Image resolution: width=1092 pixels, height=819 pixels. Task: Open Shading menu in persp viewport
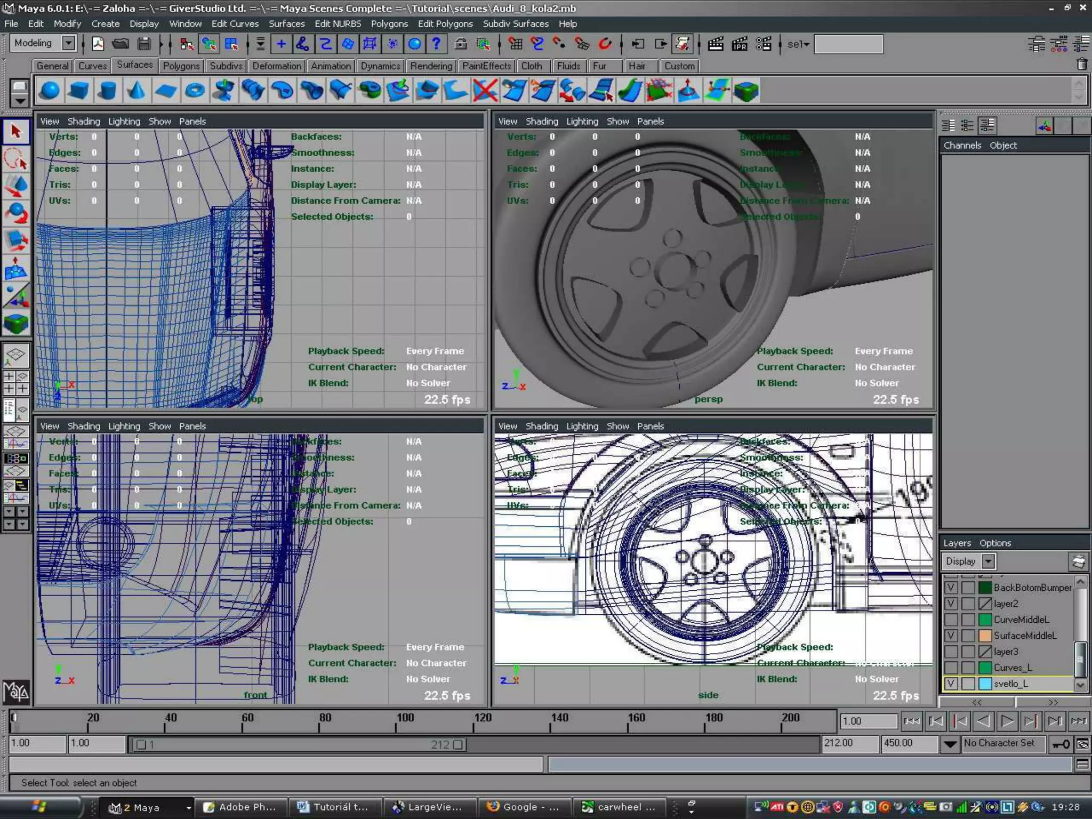[x=541, y=121]
